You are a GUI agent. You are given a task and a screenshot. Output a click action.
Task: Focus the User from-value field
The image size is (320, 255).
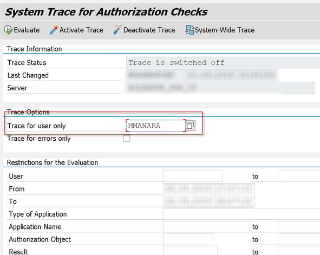(x=193, y=176)
